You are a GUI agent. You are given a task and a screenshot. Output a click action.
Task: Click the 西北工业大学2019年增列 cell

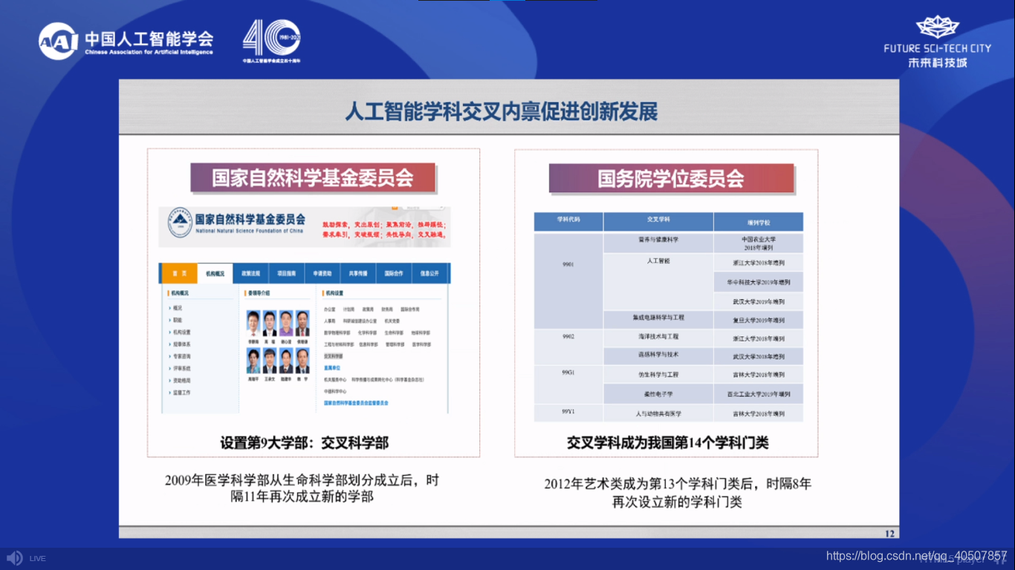click(759, 394)
